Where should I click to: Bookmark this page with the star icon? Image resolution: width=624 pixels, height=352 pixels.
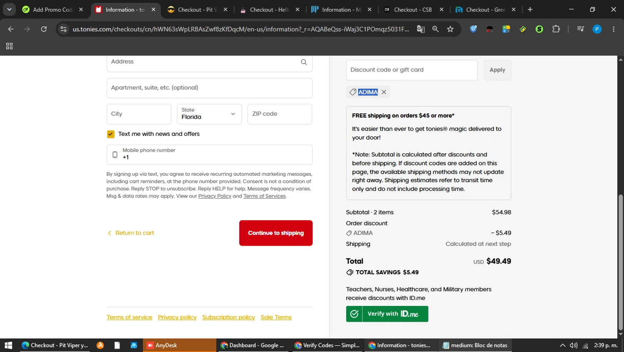click(x=450, y=29)
